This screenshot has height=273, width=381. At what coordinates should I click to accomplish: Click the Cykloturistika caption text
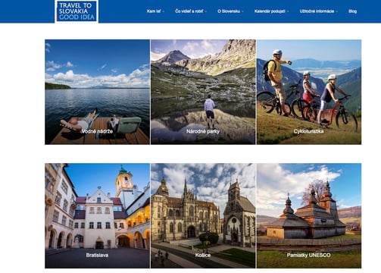coord(308,131)
